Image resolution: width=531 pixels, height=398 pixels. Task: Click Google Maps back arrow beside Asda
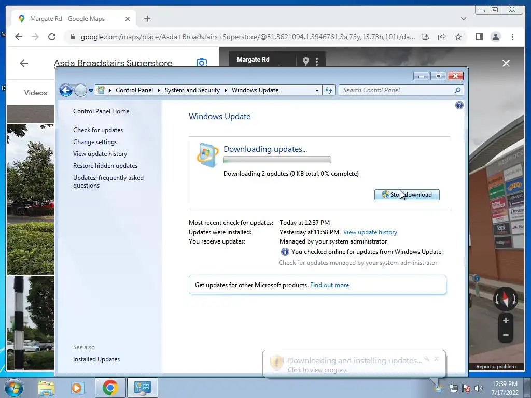24,63
